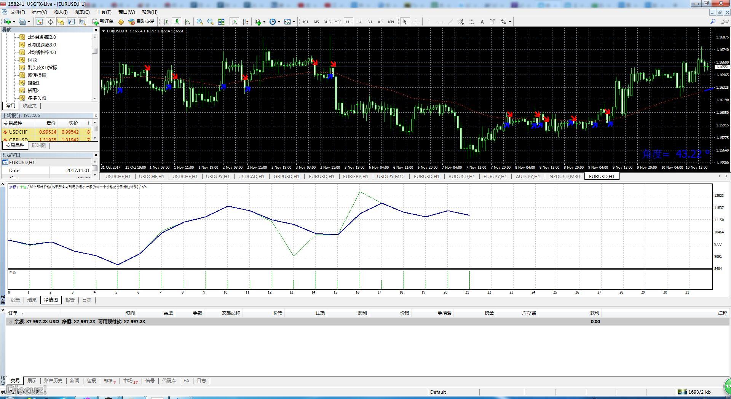The width and height of the screenshot is (731, 399).
Task: Click the 新订单 new order button
Action: (x=103, y=22)
